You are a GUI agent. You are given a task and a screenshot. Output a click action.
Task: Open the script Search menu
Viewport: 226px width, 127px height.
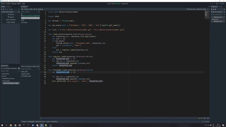point(27,9)
